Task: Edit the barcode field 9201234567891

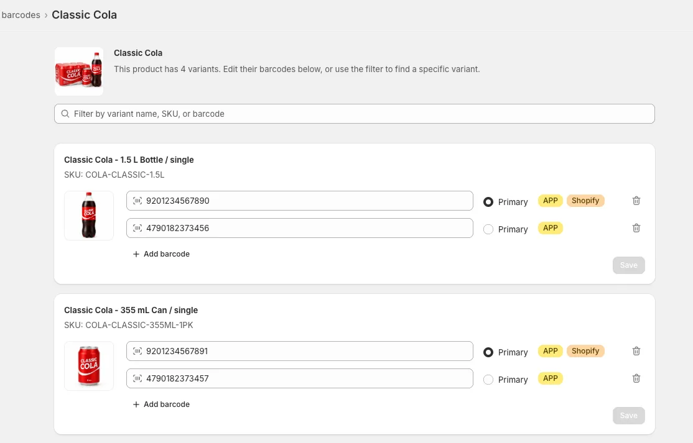Action: [300, 351]
